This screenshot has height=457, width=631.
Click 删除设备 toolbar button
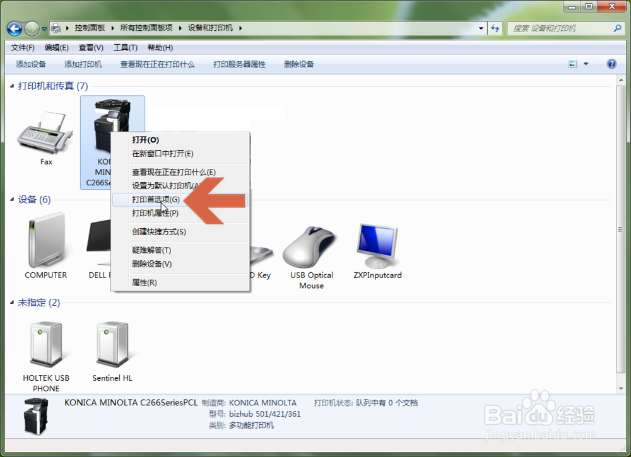(298, 64)
